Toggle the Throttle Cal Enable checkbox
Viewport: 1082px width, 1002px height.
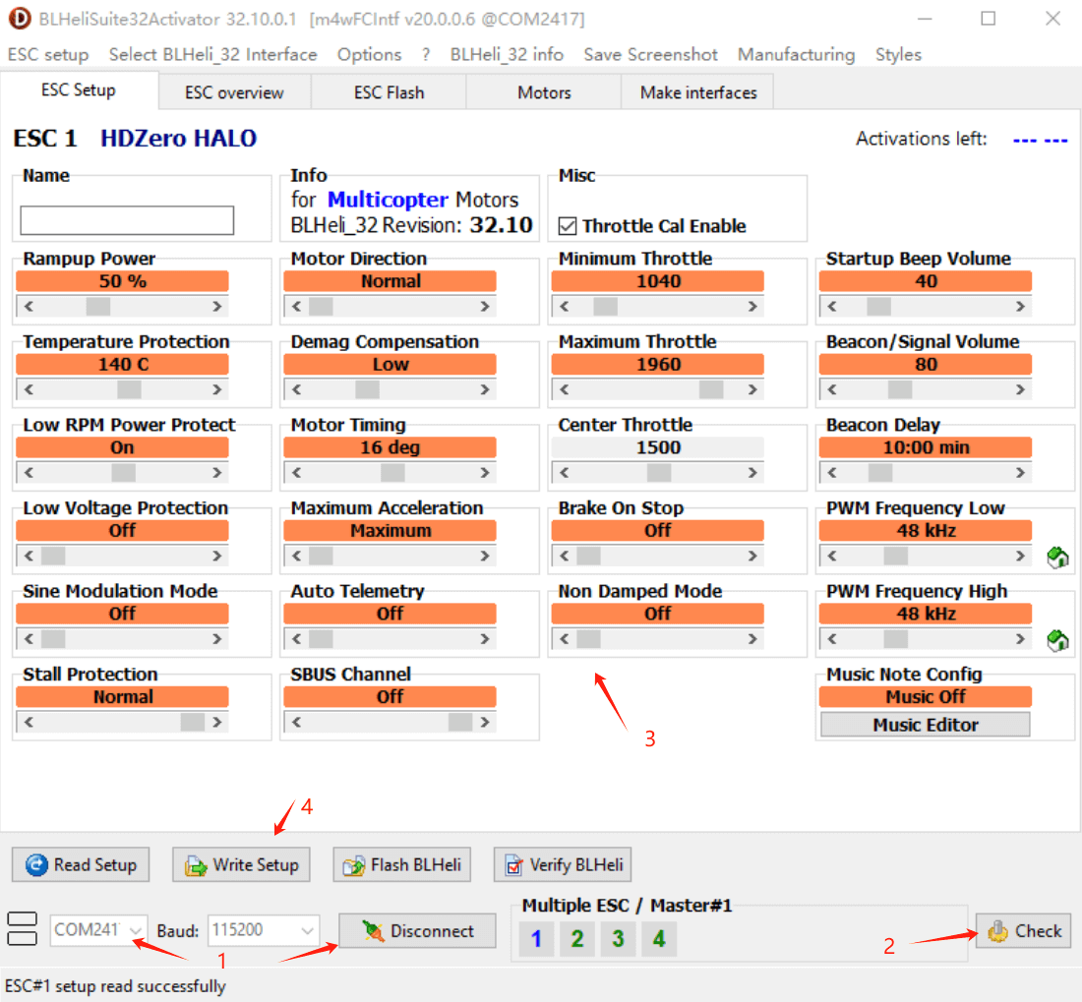568,226
